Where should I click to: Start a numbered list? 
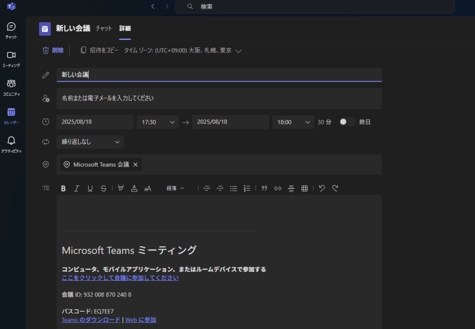pos(247,188)
